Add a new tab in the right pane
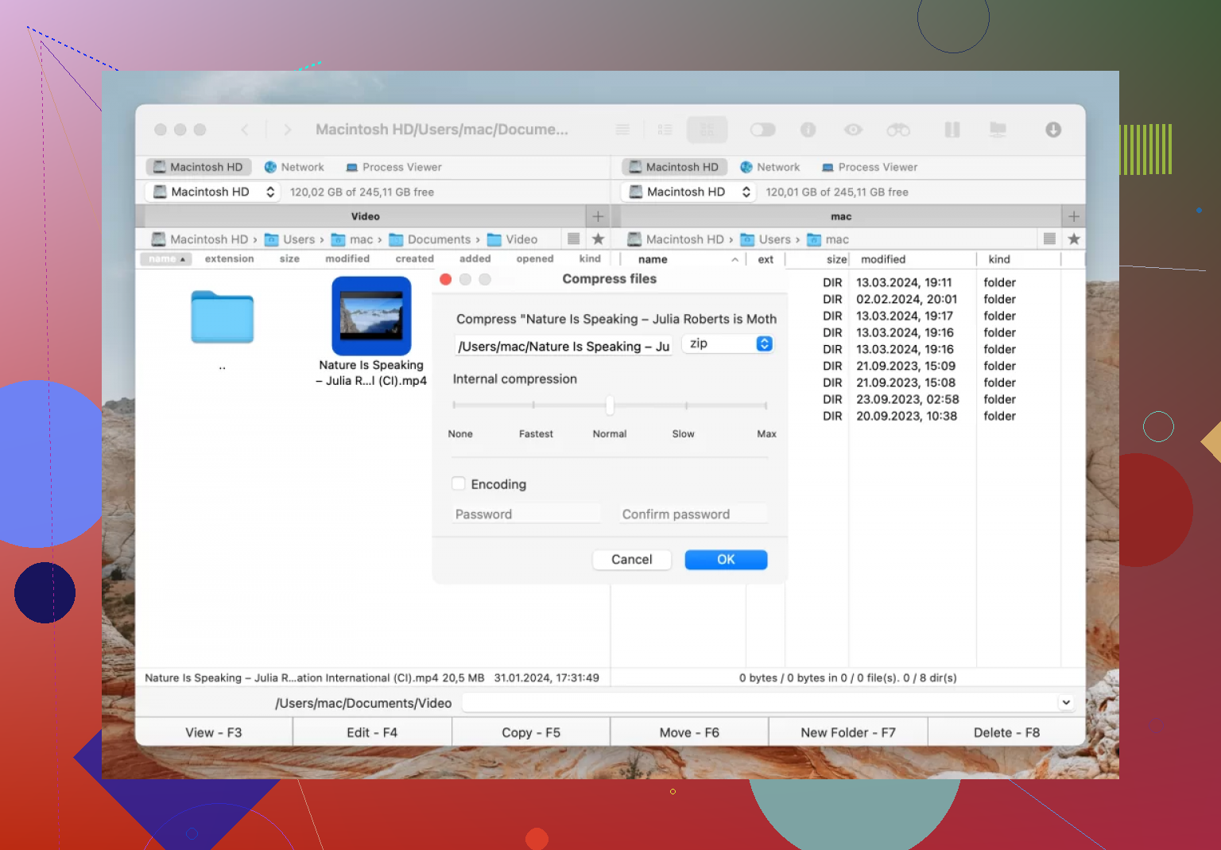Screen dimensions: 1221x850 click(x=1074, y=216)
